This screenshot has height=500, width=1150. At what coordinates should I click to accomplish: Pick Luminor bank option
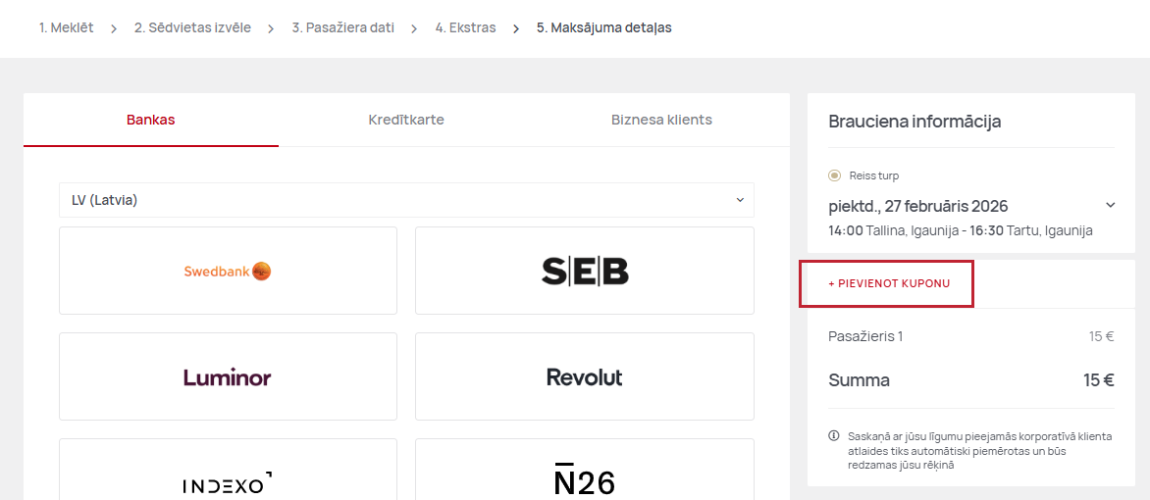click(228, 376)
